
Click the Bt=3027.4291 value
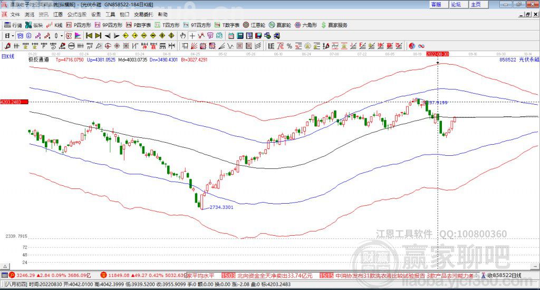pyautogui.click(x=194, y=59)
